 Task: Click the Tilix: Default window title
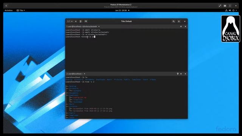tap(126, 21)
